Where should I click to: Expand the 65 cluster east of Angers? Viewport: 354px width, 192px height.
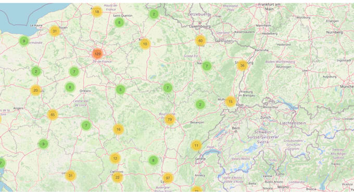click(x=53, y=114)
